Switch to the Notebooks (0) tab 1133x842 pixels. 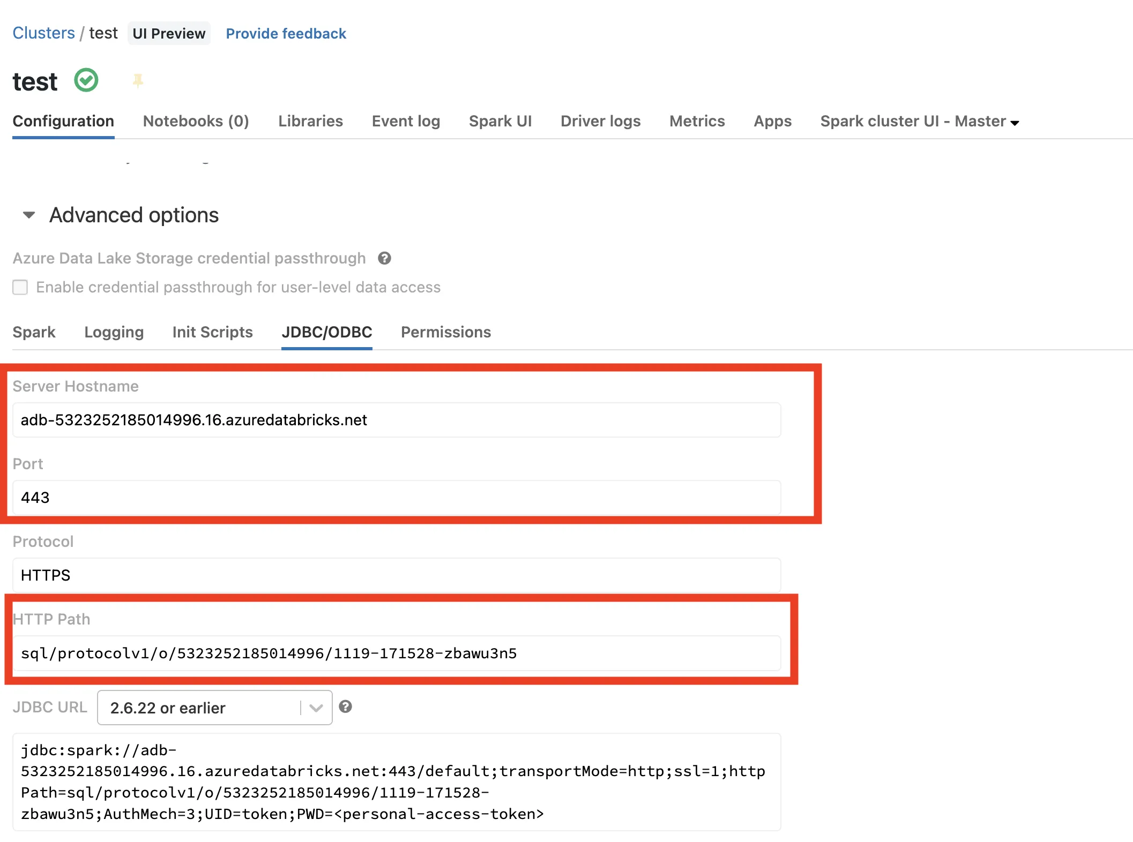tap(196, 122)
